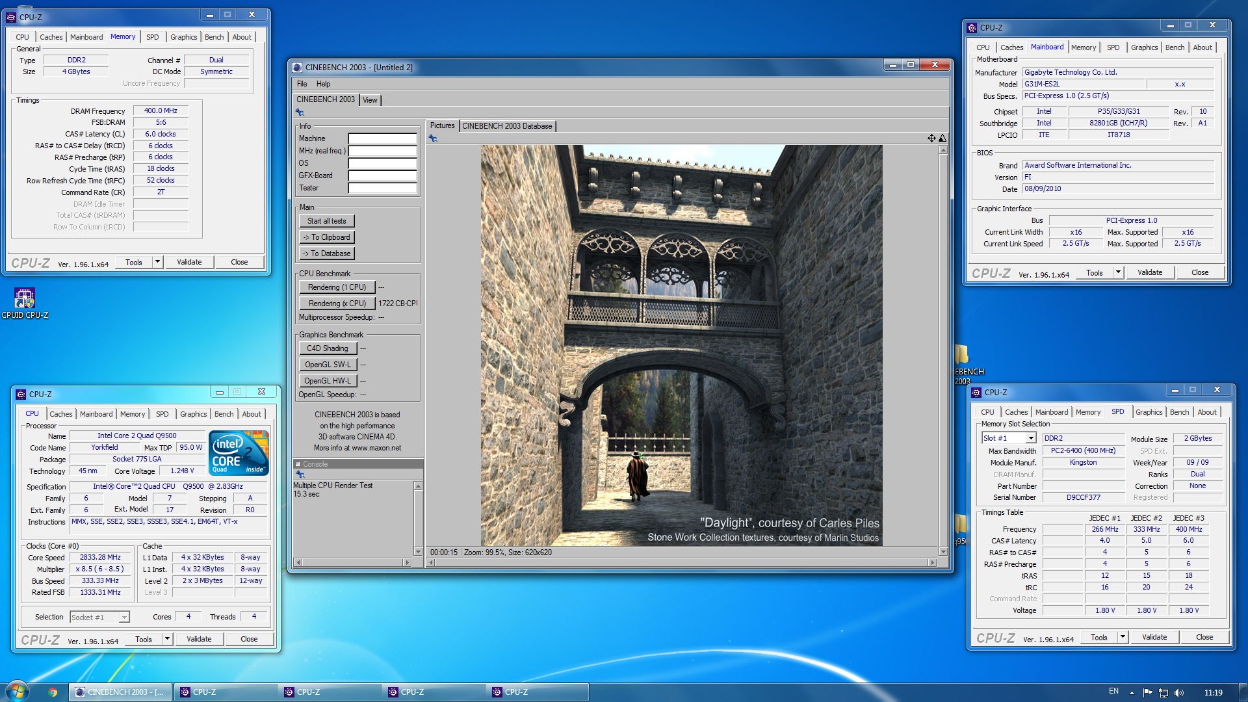Screen dimensions: 1248x702
Task: Click Start all tests button
Action: (327, 221)
